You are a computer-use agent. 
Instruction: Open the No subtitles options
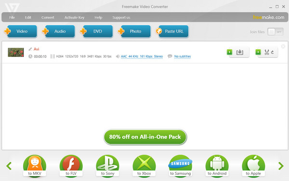pyautogui.click(x=183, y=56)
